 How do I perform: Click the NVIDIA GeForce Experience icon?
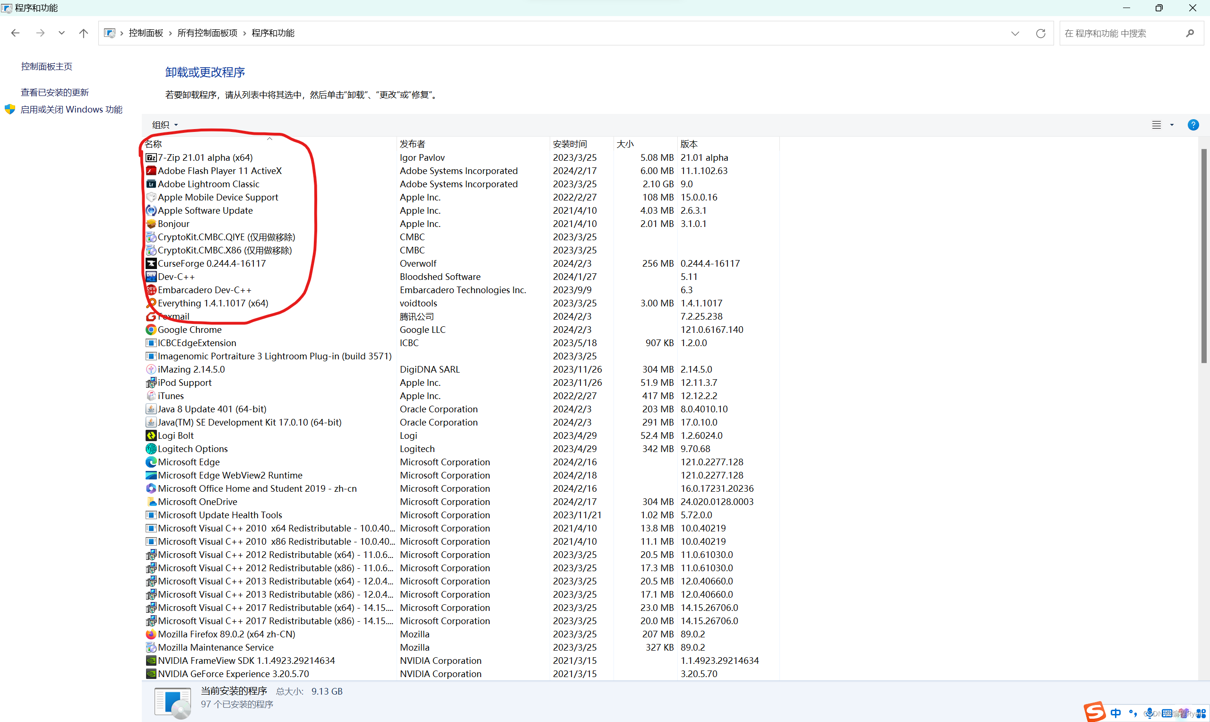click(x=151, y=674)
